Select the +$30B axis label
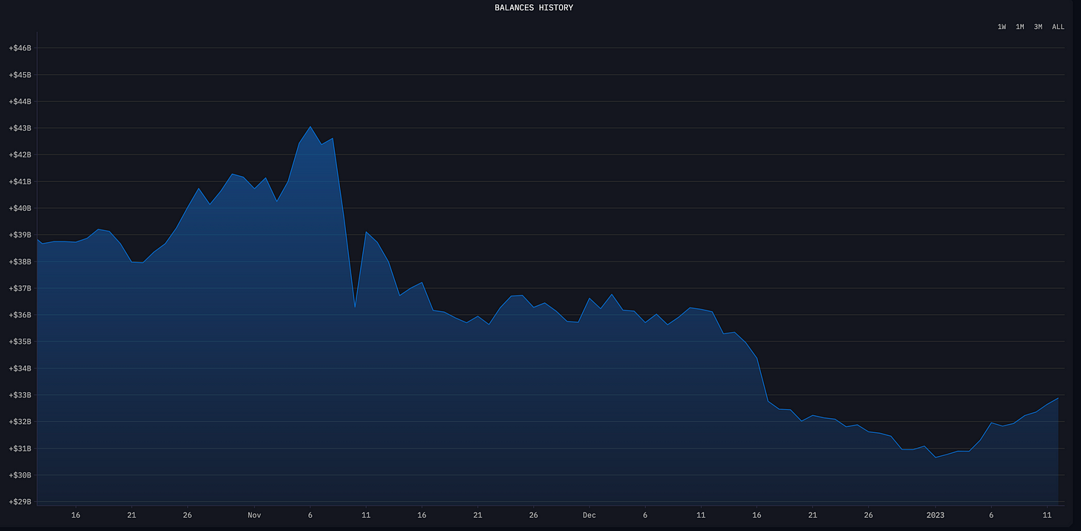 [x=20, y=476]
